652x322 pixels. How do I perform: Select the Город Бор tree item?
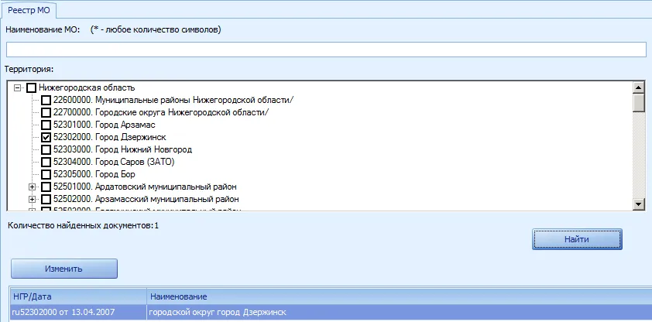[x=94, y=174]
